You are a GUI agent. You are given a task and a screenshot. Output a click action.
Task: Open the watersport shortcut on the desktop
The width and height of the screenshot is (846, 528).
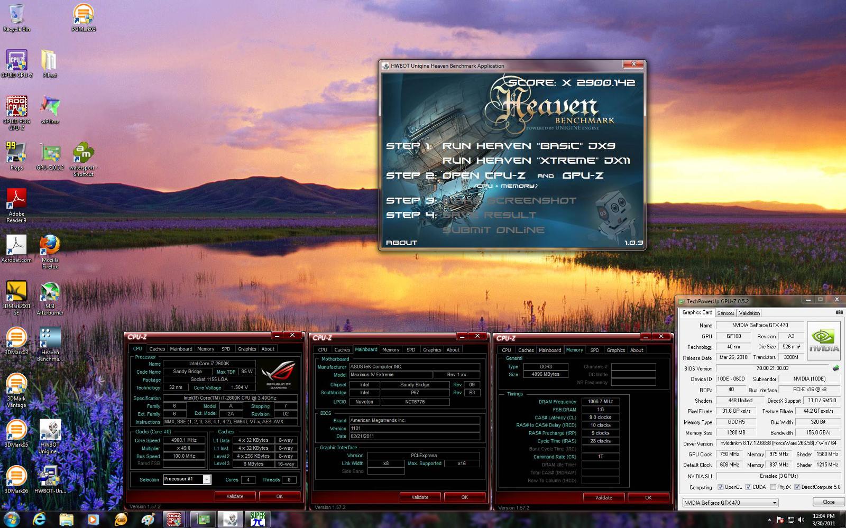[x=84, y=159]
